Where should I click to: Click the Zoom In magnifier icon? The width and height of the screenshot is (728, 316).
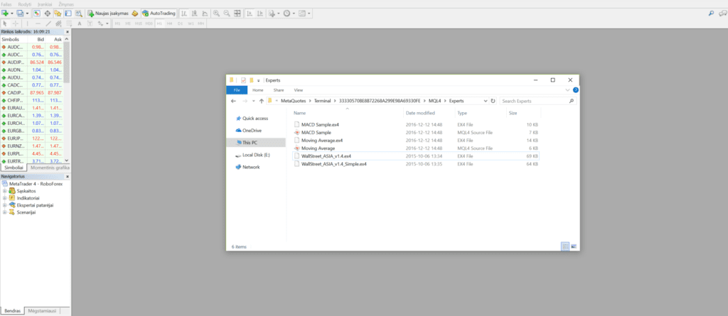pyautogui.click(x=216, y=13)
